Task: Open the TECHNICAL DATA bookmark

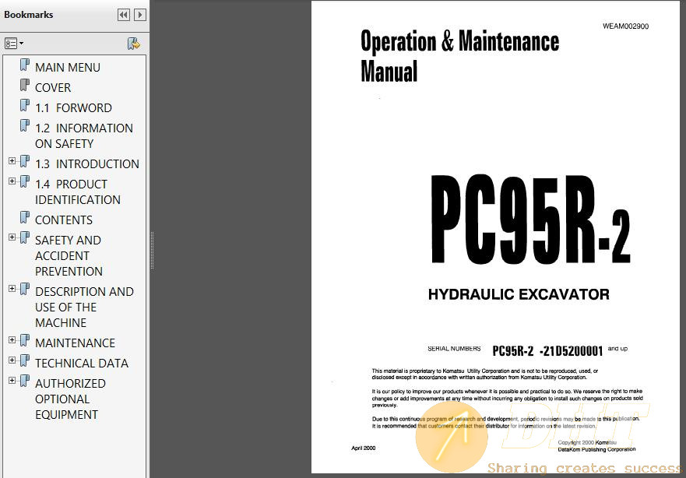Action: click(82, 363)
